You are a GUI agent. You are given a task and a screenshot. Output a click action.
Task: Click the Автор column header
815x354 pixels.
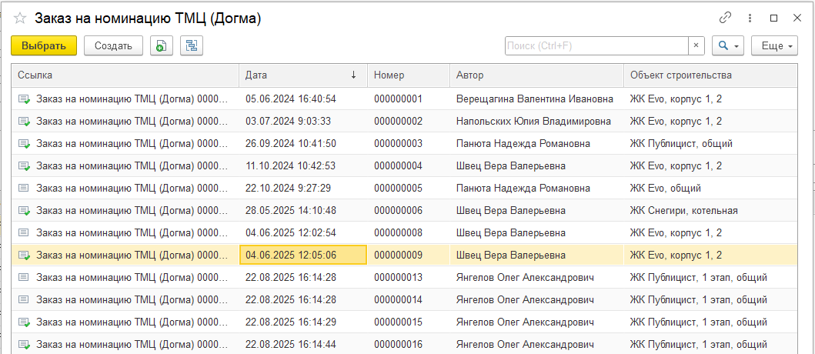pos(536,75)
